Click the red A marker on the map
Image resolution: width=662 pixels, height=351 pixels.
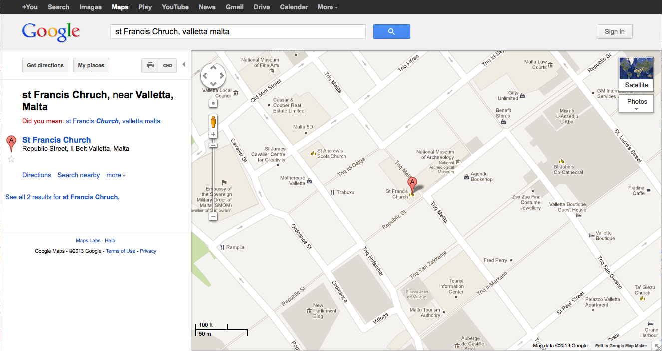[x=412, y=184]
